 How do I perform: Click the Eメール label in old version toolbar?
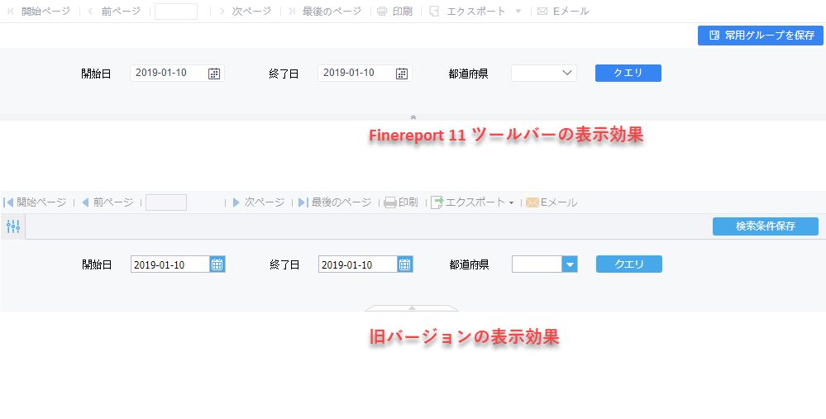click(x=559, y=202)
